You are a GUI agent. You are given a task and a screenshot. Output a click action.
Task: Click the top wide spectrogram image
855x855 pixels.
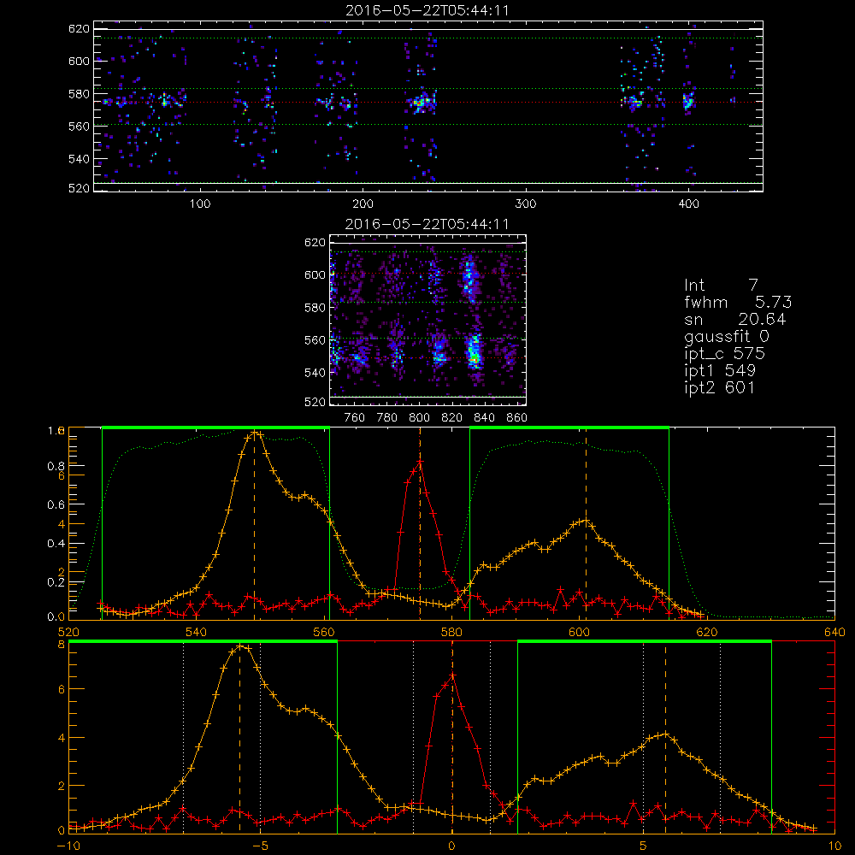[x=428, y=106]
